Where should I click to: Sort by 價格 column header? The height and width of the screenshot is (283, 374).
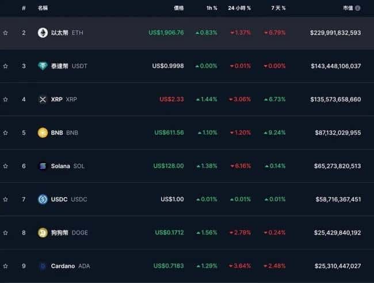coord(178,9)
